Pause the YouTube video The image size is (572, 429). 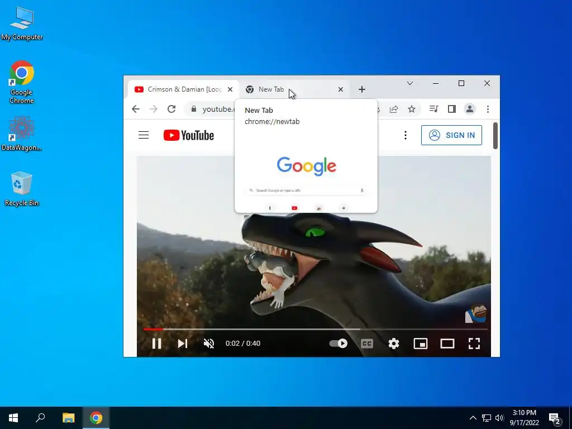156,344
